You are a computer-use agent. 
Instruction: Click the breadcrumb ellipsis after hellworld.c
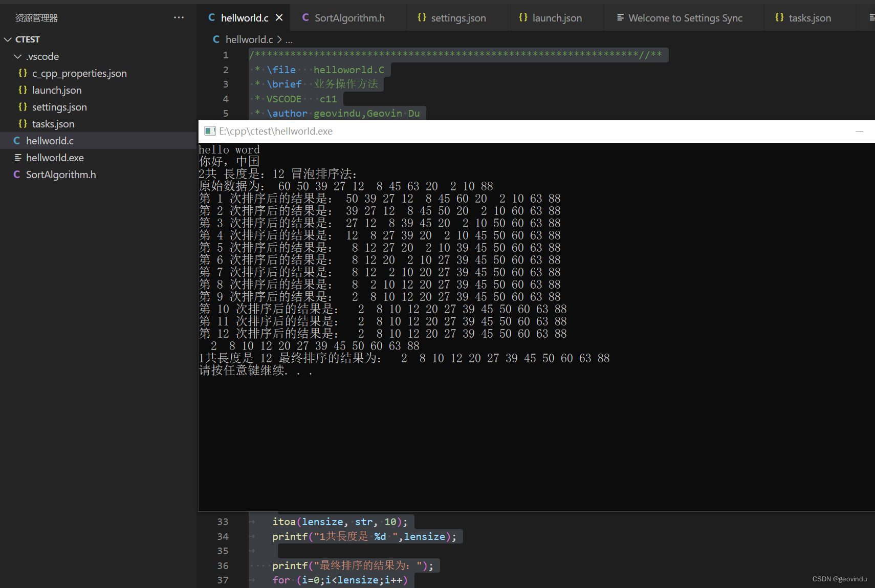tap(289, 40)
